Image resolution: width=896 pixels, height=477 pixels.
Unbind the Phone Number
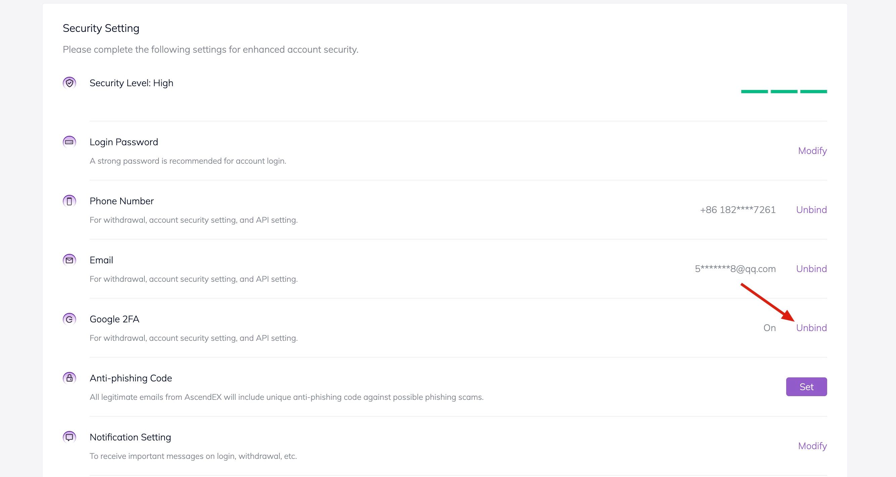[811, 210]
